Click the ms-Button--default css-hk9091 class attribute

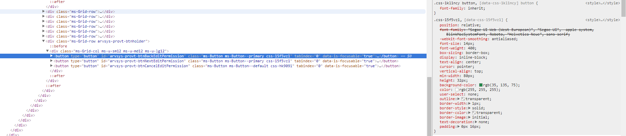tap(243, 66)
